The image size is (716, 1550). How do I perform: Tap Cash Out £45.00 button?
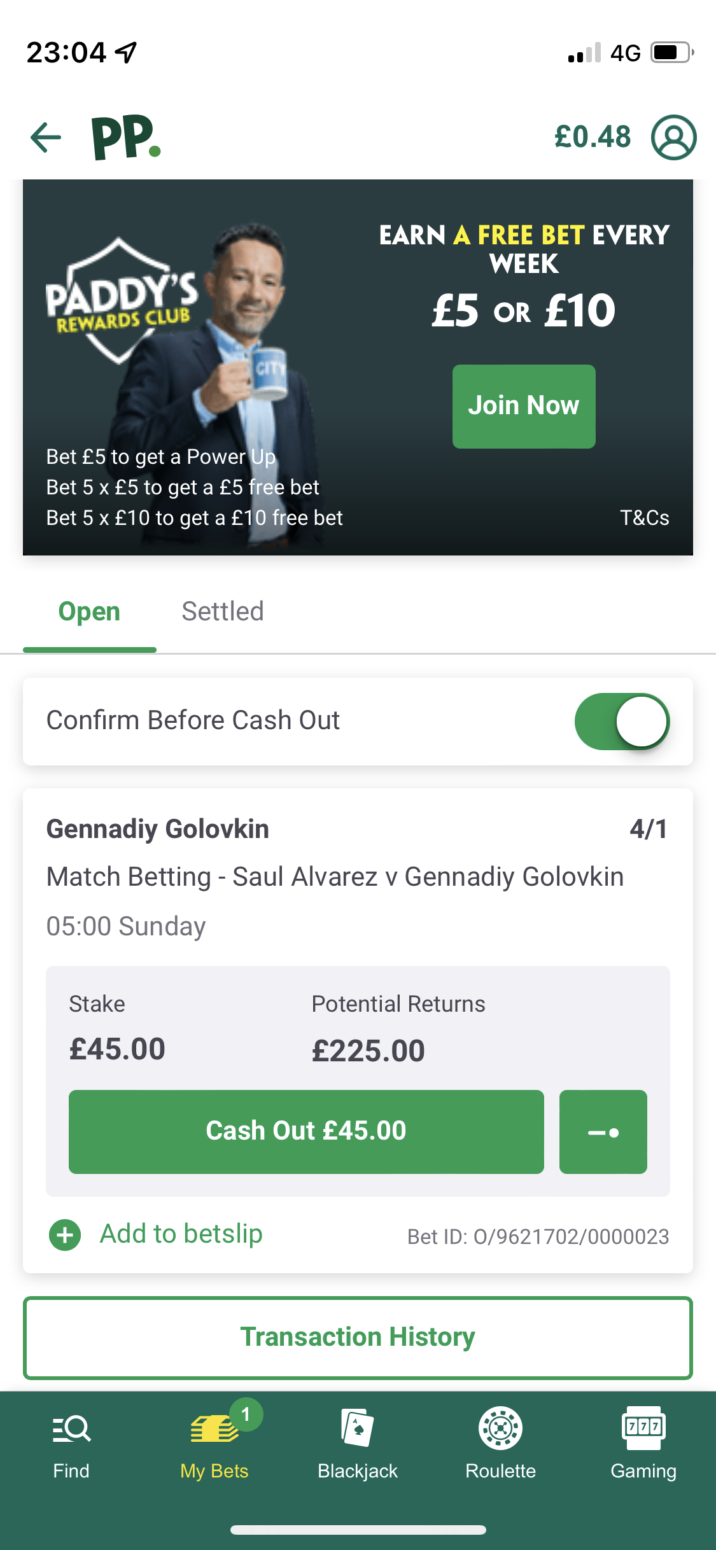pos(306,1132)
